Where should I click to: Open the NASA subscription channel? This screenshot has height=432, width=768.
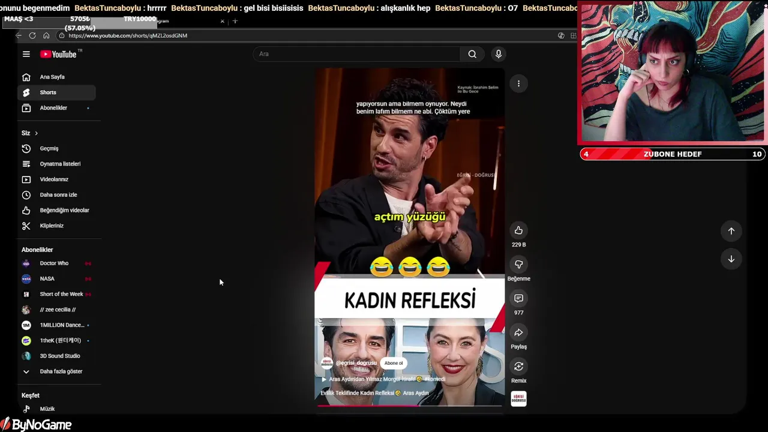click(x=56, y=278)
